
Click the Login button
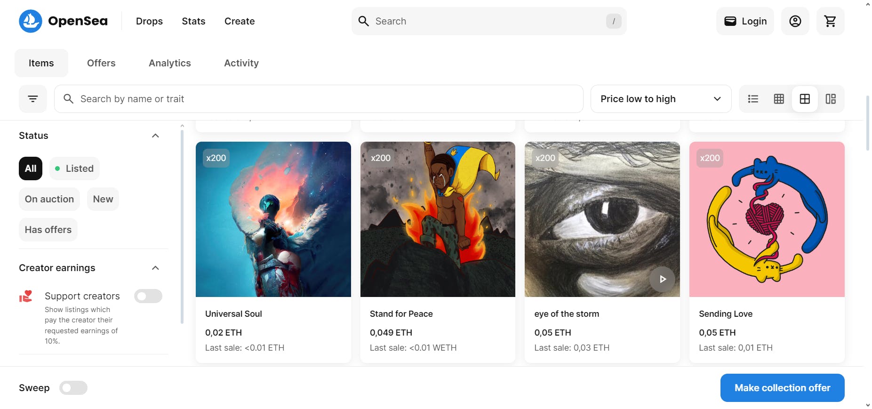(745, 21)
